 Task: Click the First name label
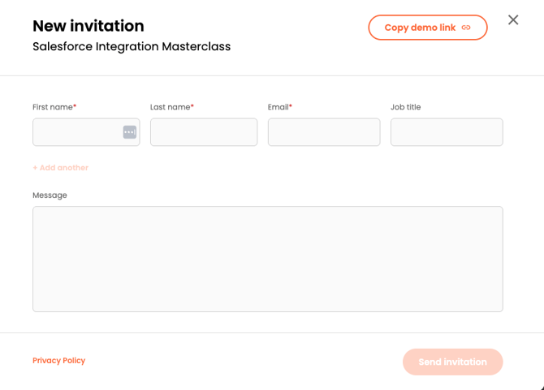[x=52, y=107]
